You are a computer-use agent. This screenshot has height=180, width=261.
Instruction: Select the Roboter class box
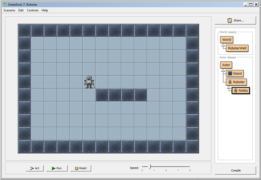pyautogui.click(x=236, y=82)
